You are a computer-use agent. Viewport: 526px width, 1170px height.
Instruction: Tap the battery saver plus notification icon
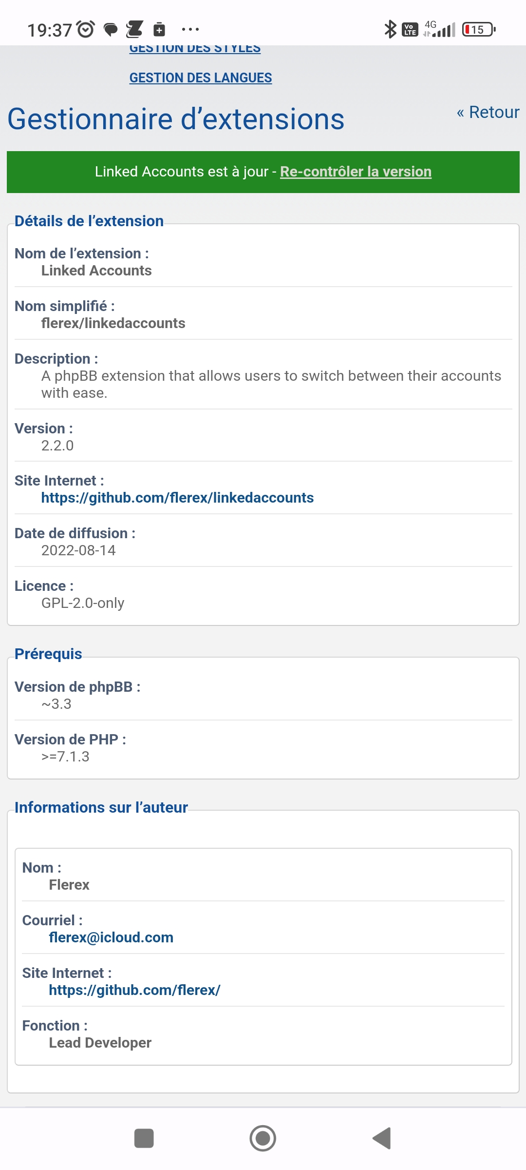click(159, 30)
